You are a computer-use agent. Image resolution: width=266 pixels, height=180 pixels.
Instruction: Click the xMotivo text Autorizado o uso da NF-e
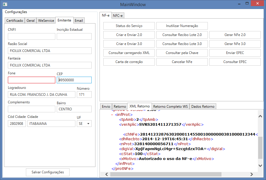point(165,159)
